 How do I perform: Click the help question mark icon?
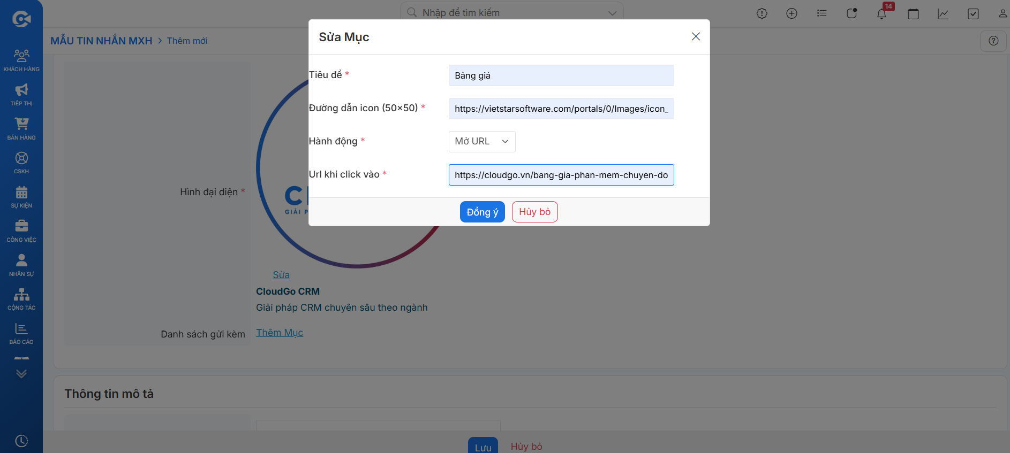993,41
